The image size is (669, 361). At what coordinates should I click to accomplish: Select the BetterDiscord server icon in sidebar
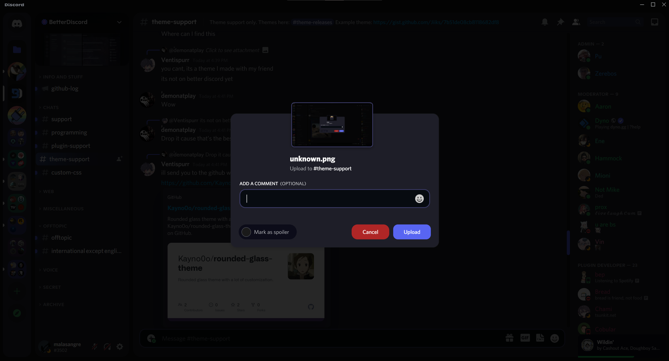click(x=17, y=93)
